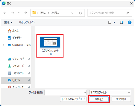Click the スクリーンショット (1) file name
Screen dimensions: 135x106
[50, 52]
